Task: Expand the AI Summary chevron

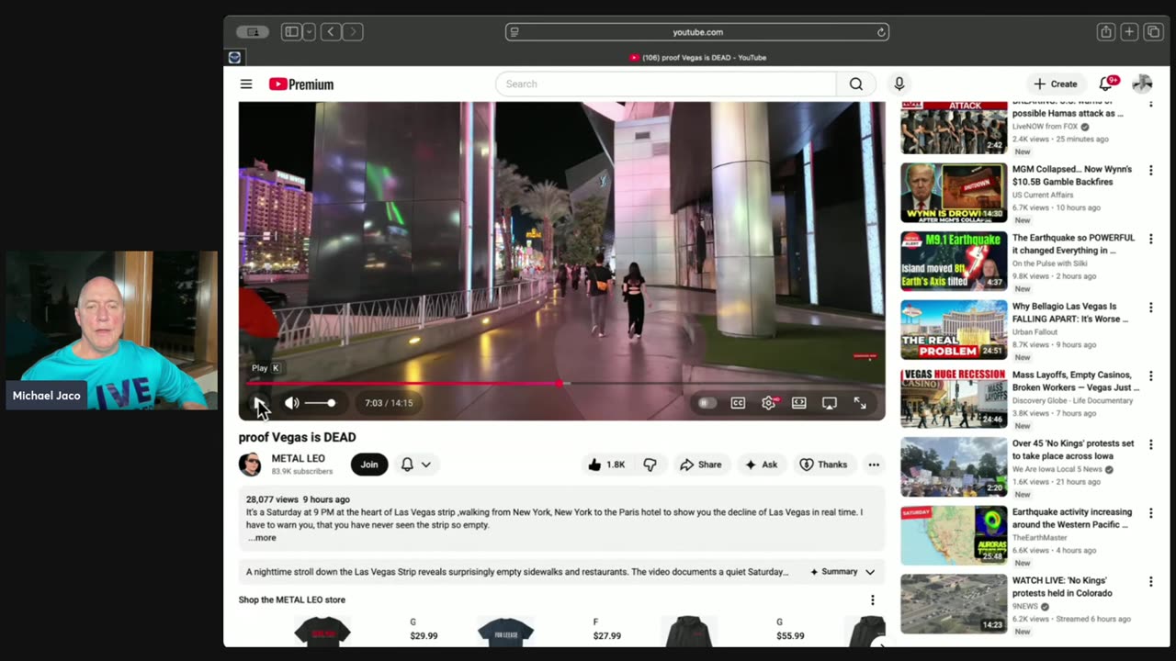Action: pyautogui.click(x=870, y=572)
